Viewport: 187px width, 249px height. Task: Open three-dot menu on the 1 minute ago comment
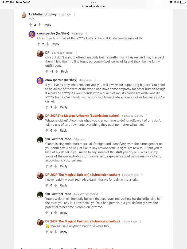(140, 222)
